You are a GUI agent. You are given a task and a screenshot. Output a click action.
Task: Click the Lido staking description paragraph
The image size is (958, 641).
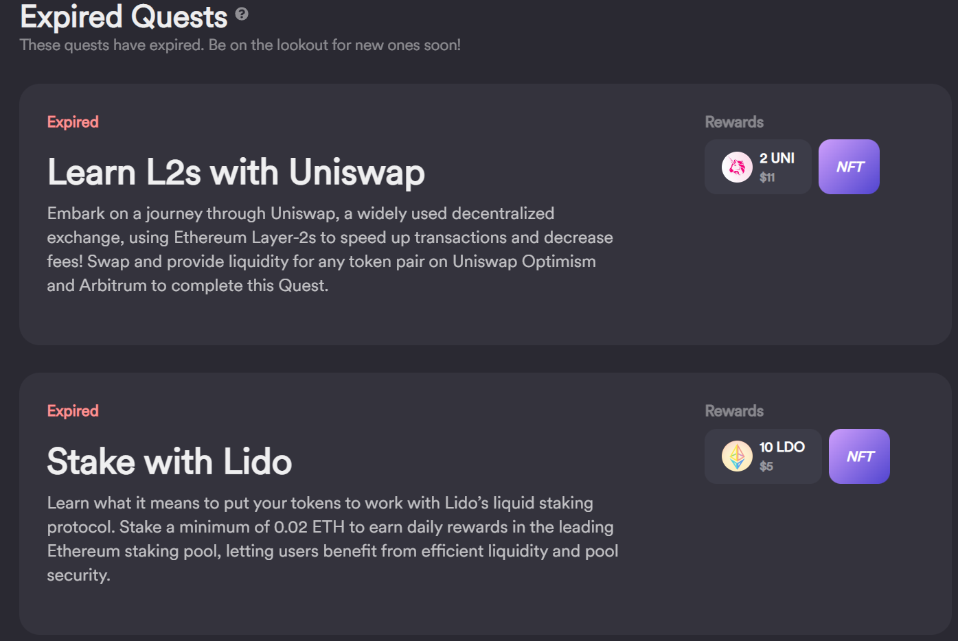pos(332,539)
